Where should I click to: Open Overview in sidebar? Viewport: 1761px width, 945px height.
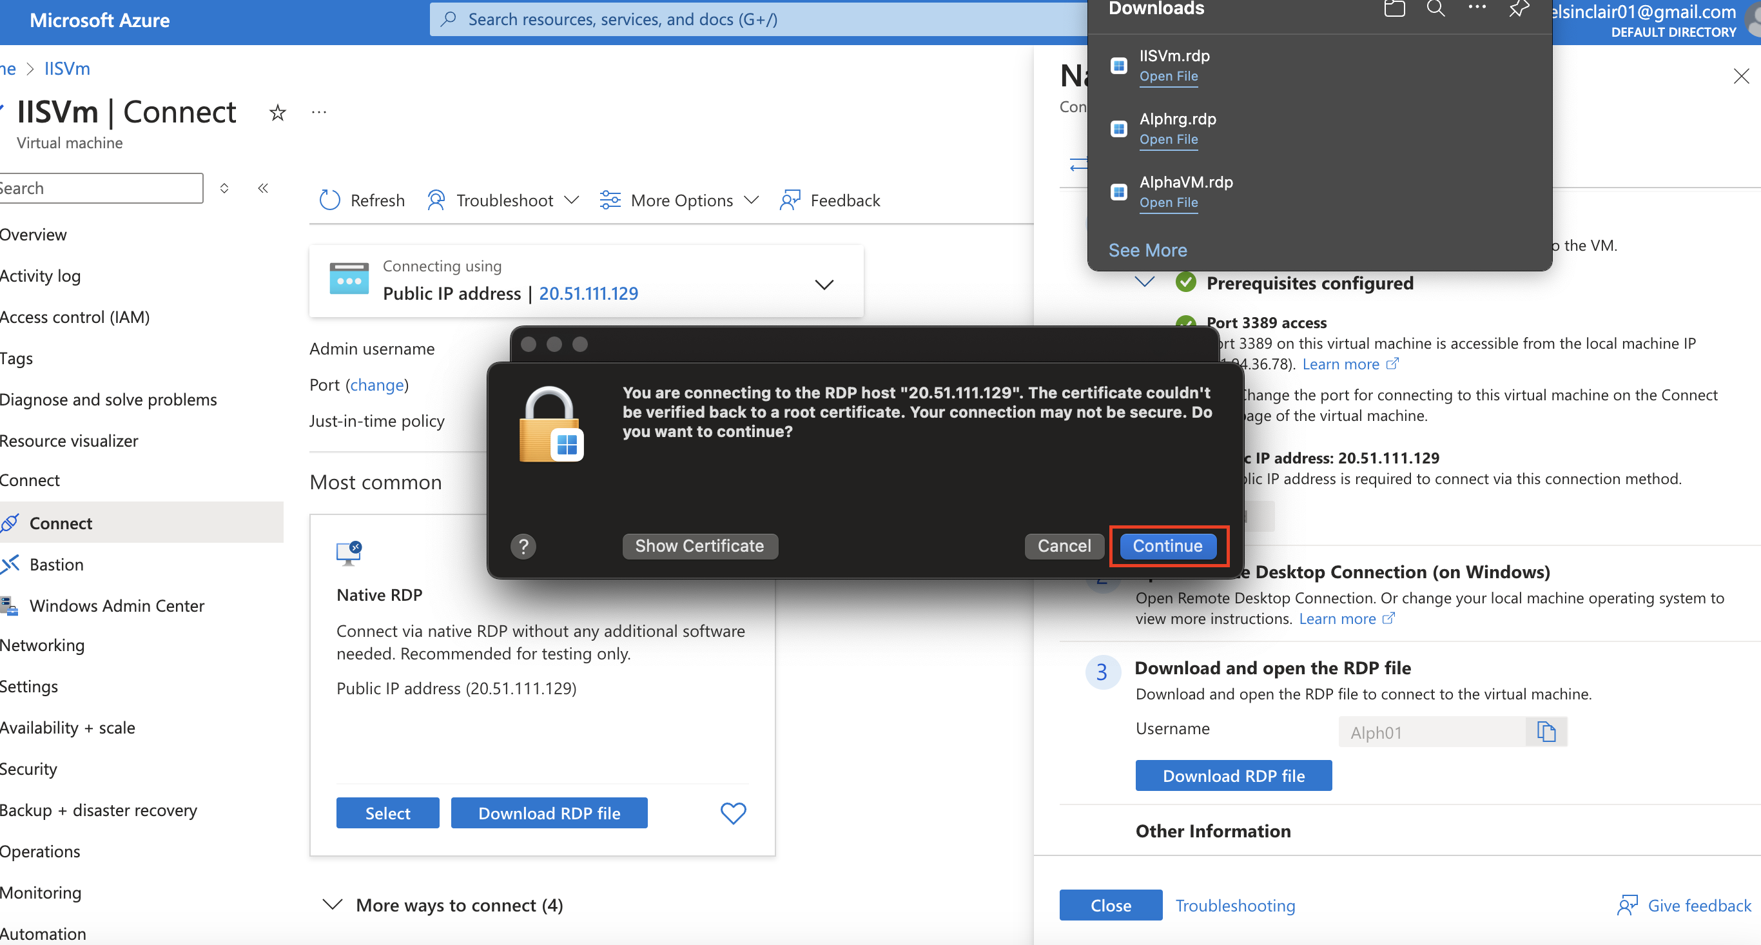pyautogui.click(x=34, y=235)
